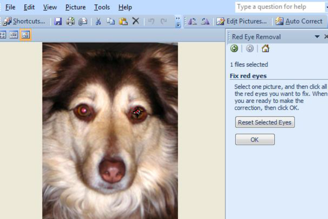Open the Picture menu
The height and width of the screenshot is (219, 328).
(75, 7)
